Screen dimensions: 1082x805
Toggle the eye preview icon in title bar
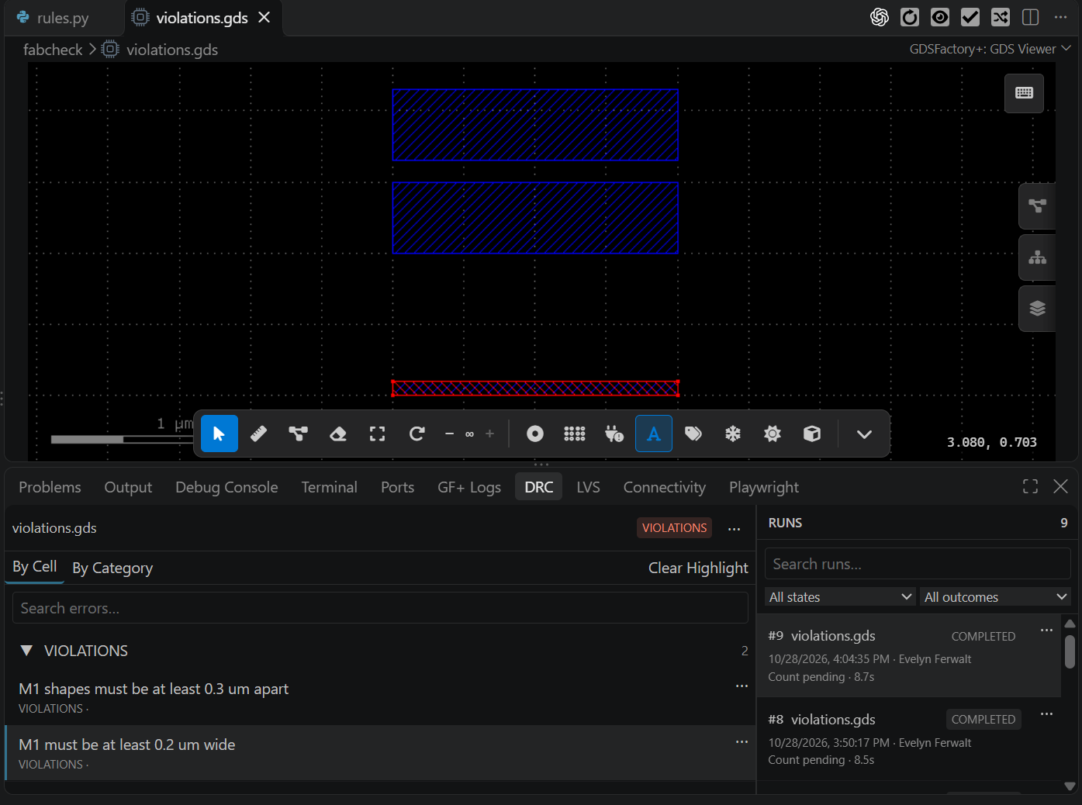click(x=940, y=17)
